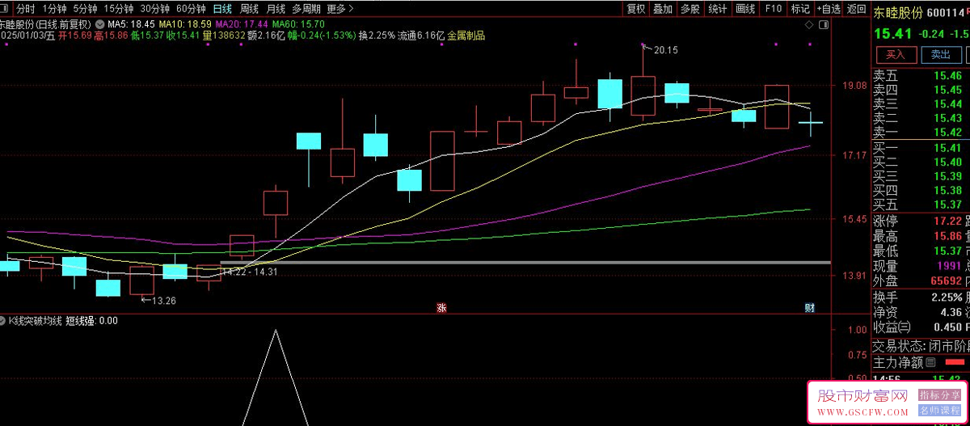Click the 标记 mark button

tap(799, 9)
